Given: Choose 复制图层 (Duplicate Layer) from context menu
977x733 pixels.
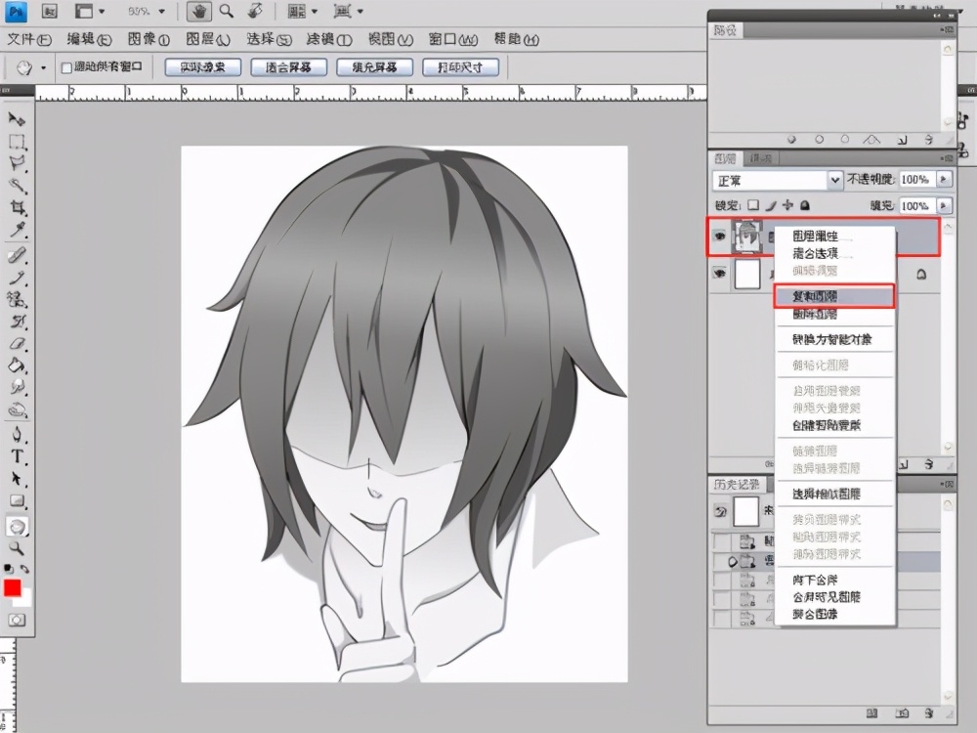Looking at the screenshot, I should (x=833, y=296).
